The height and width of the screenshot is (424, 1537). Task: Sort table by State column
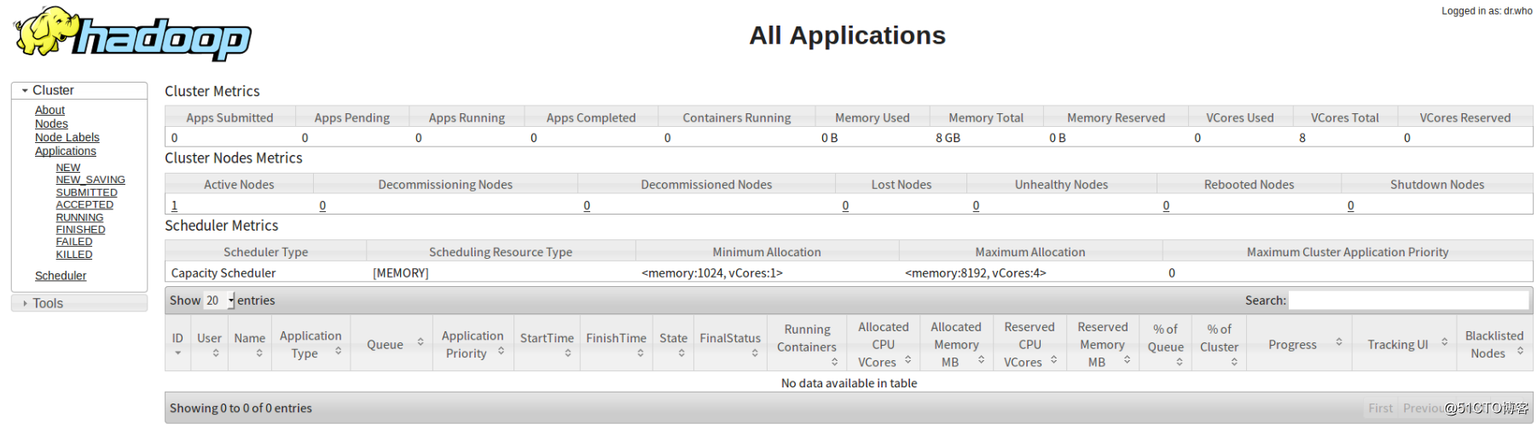click(673, 344)
